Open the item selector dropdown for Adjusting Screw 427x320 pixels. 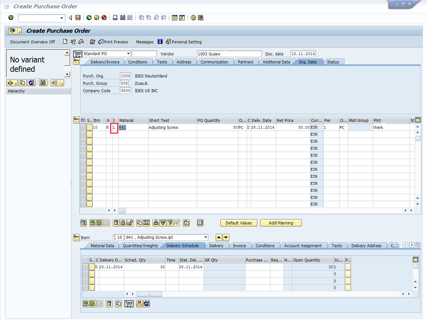tap(206, 237)
